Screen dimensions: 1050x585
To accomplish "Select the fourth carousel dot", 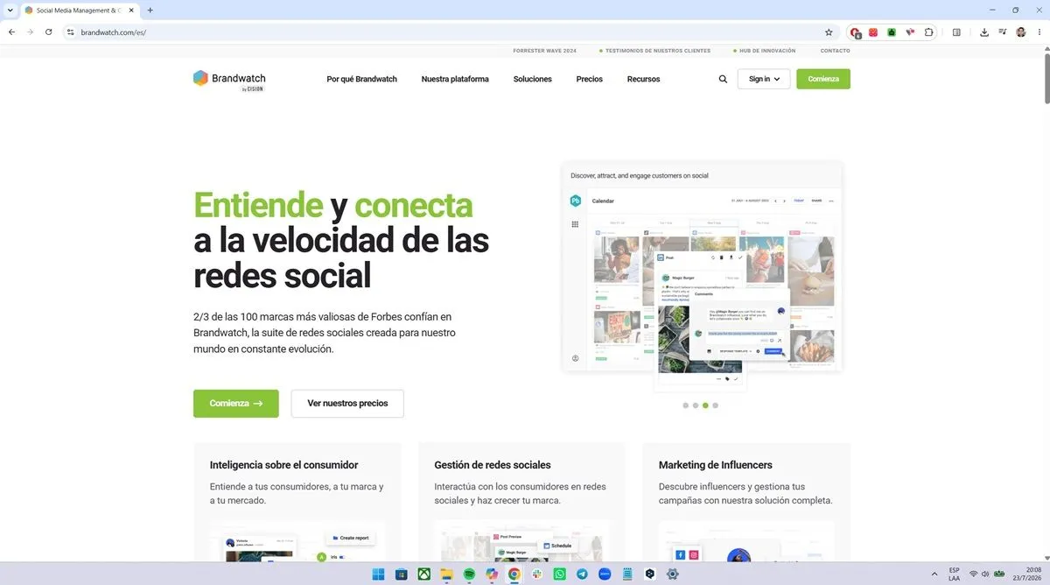I will click(715, 405).
